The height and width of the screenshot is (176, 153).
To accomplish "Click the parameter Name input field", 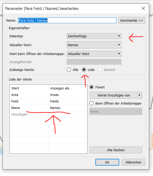I will point(67,20).
